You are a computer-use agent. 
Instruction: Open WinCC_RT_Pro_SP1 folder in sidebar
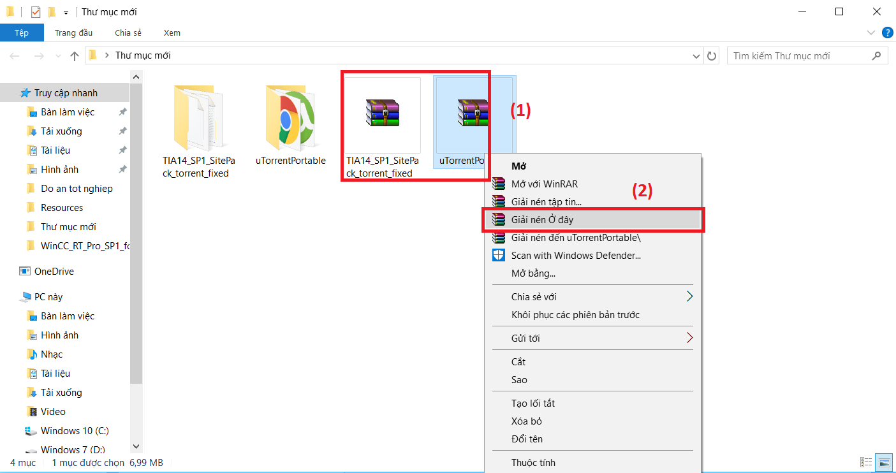85,246
